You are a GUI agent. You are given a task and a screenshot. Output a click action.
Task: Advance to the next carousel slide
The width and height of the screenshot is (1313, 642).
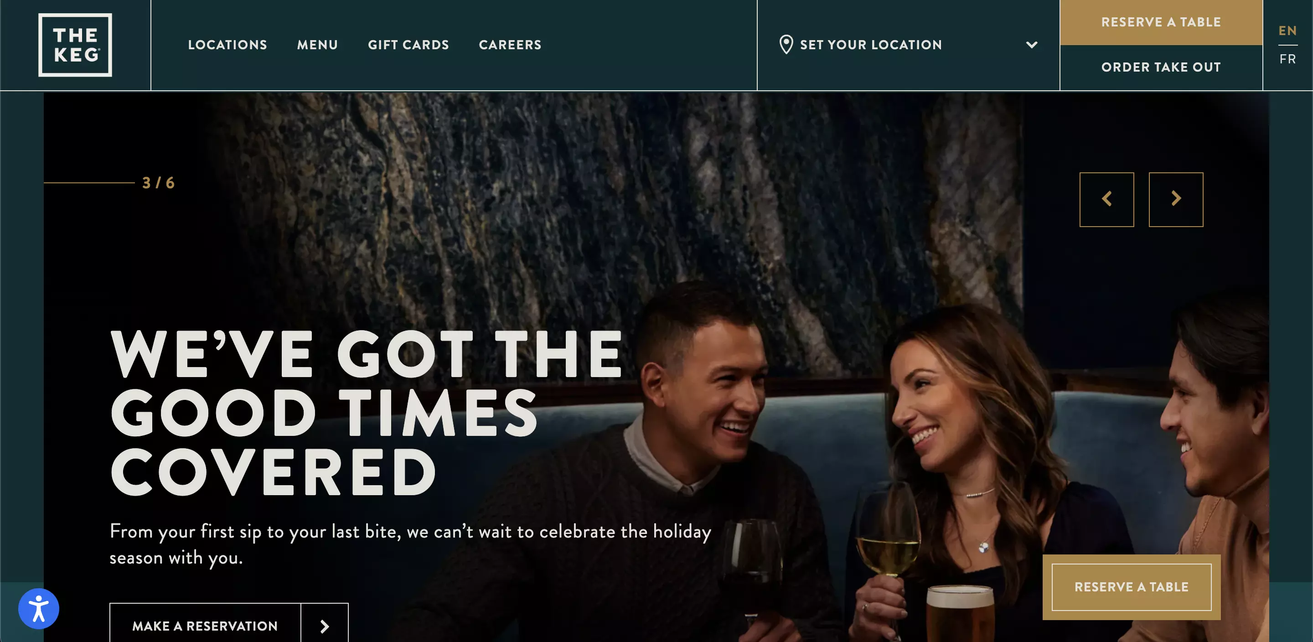coord(1176,199)
